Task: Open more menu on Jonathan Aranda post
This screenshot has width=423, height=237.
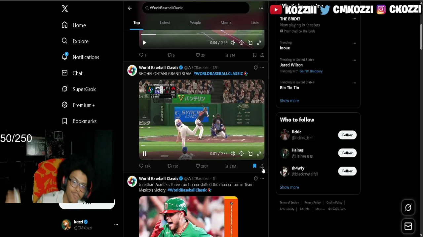Action: pos(262,178)
